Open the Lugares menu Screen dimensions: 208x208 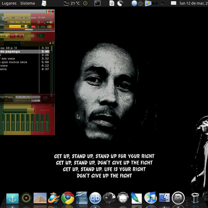9,3
